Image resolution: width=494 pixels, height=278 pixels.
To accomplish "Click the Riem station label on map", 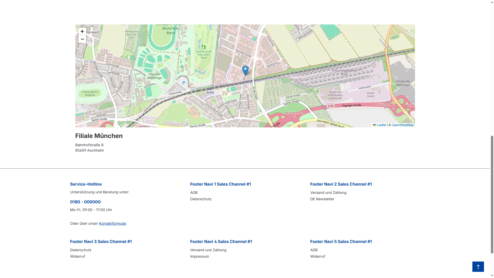I will pos(210,92).
